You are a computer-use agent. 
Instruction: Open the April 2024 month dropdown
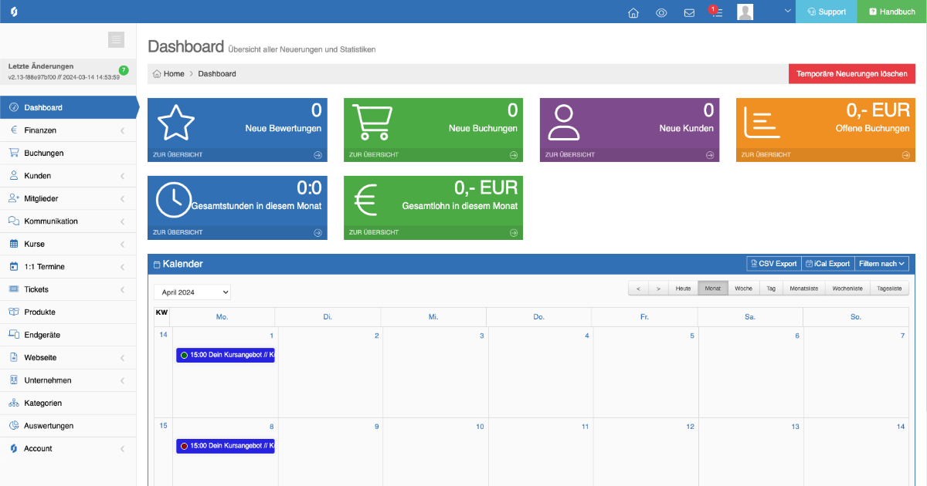192,292
